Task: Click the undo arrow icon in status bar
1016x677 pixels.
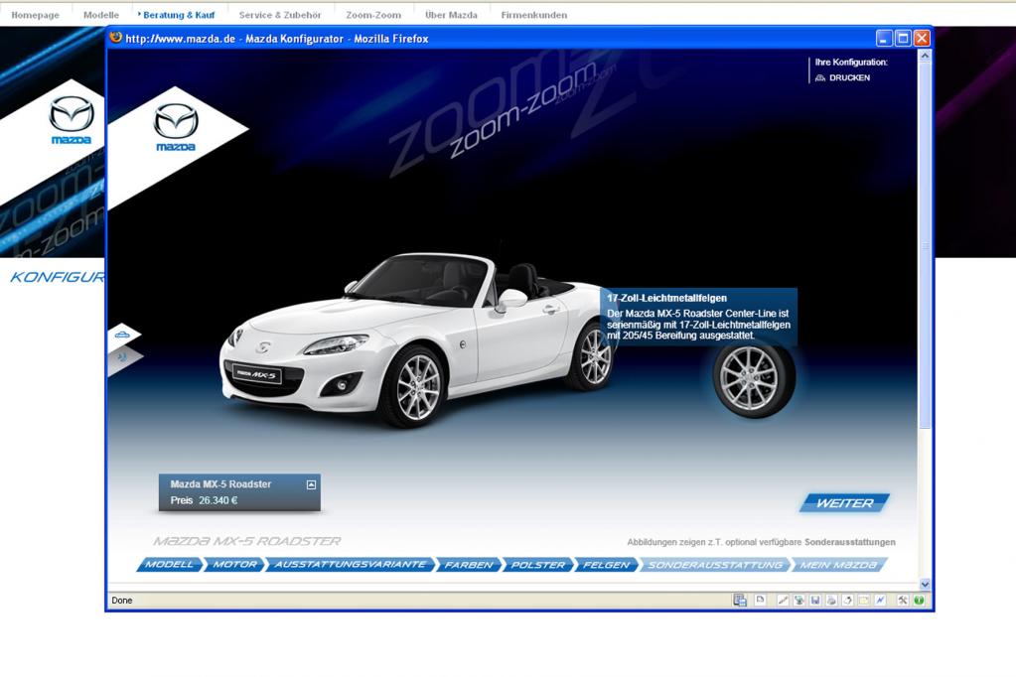Action: point(847,601)
